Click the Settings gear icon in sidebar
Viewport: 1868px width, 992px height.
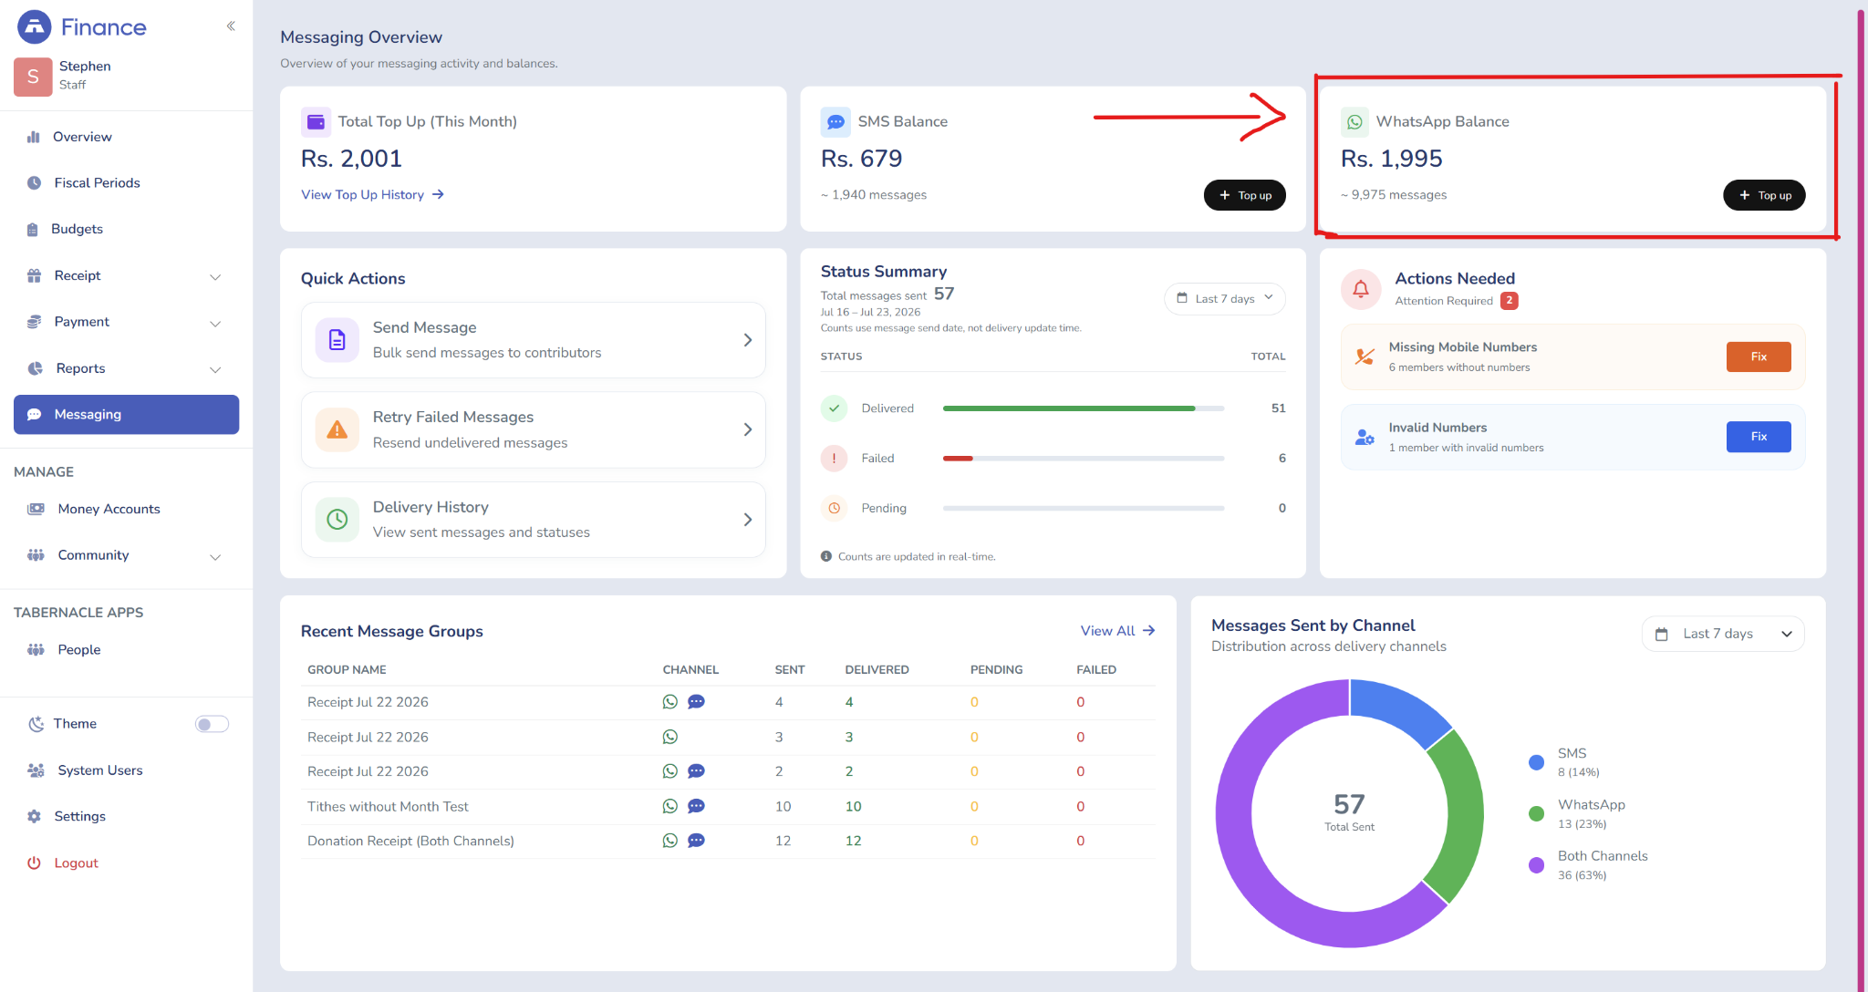pos(34,816)
